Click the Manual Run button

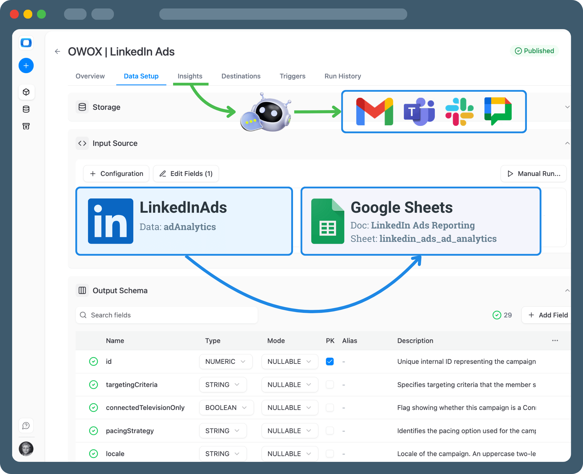[x=534, y=174]
